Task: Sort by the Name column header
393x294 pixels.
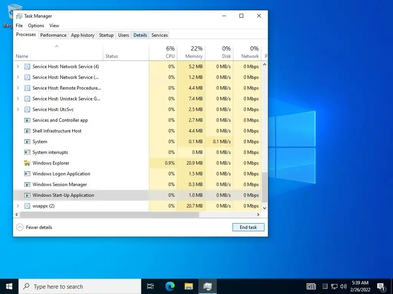Action: pyautogui.click(x=58, y=52)
